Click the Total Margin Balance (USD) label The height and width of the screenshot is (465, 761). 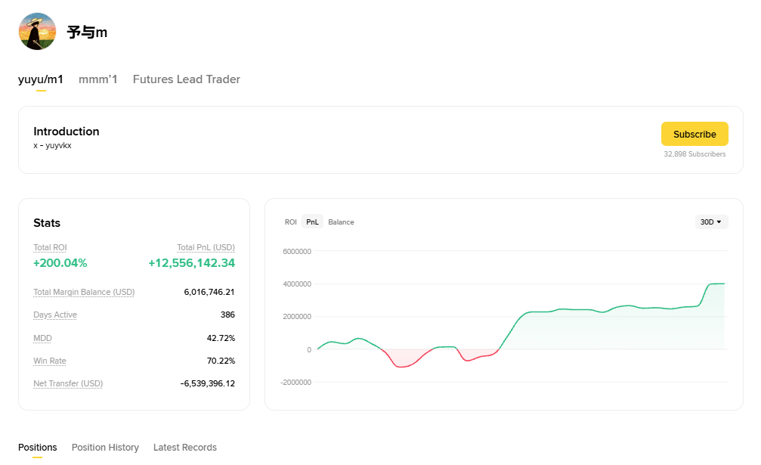coord(84,292)
